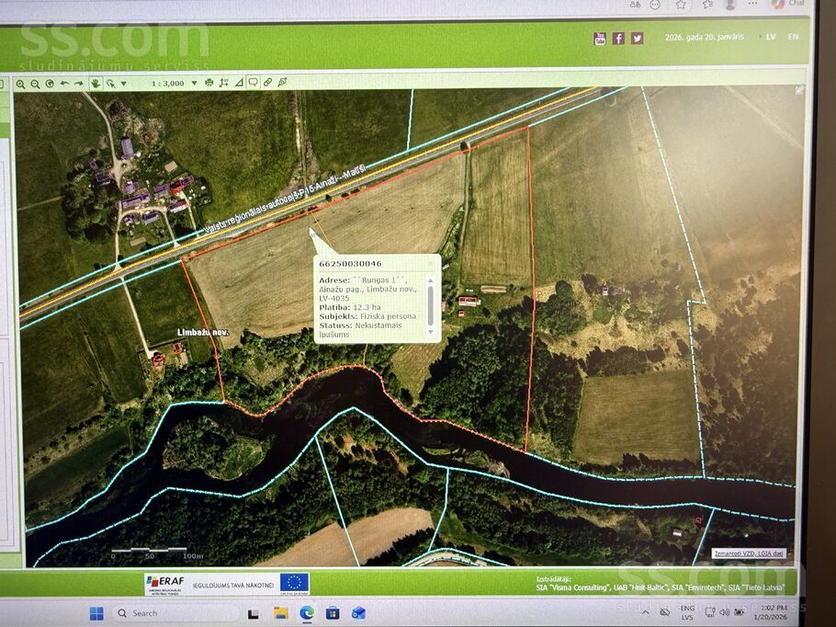Image resolution: width=836 pixels, height=627 pixels.
Task: Open the YouTube social icon
Action: click(x=600, y=38)
